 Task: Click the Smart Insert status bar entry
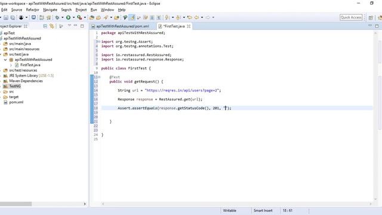click(263, 210)
